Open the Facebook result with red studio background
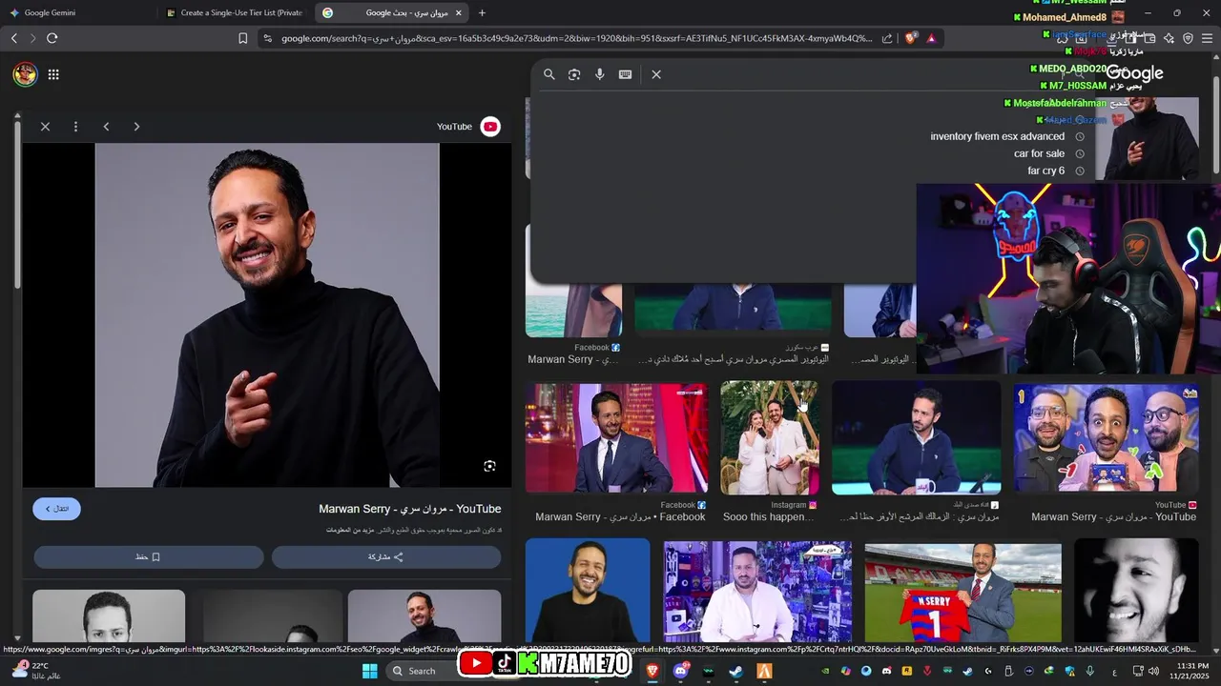Image resolution: width=1221 pixels, height=686 pixels. click(616, 438)
